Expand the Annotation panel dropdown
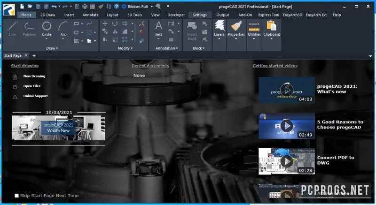 tap(167, 48)
